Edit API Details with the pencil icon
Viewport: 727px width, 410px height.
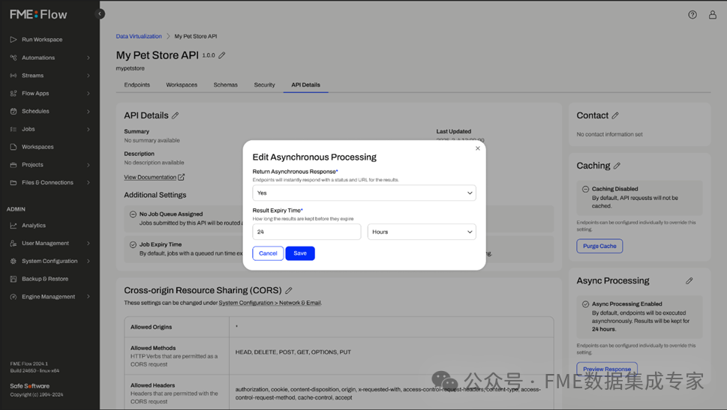point(176,115)
